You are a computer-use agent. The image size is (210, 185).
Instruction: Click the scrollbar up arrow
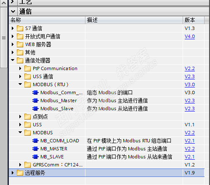(4, 3)
